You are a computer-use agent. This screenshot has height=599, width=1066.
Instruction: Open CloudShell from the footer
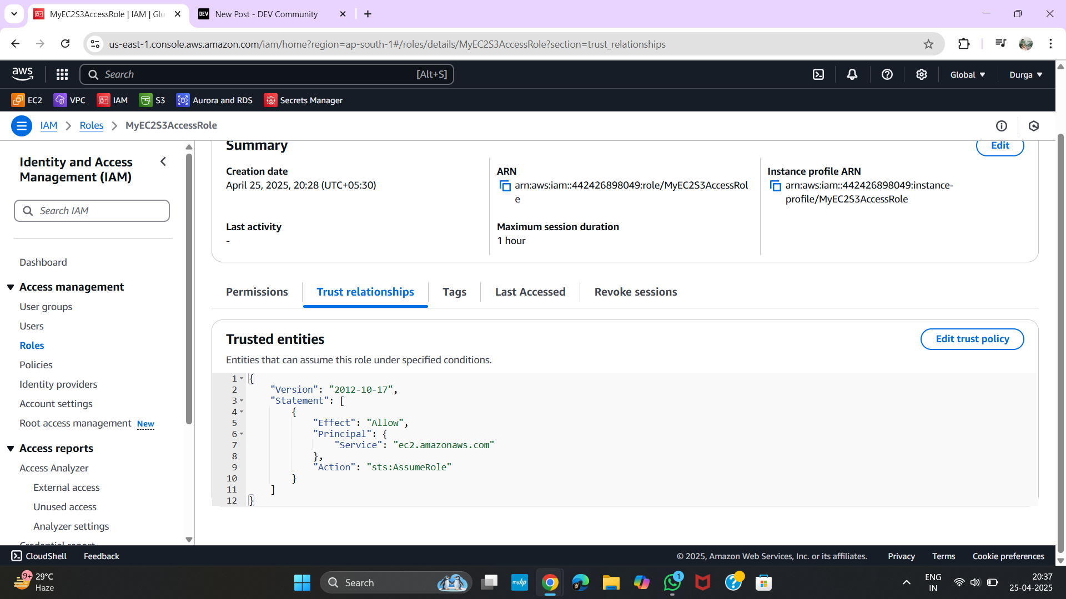click(39, 556)
